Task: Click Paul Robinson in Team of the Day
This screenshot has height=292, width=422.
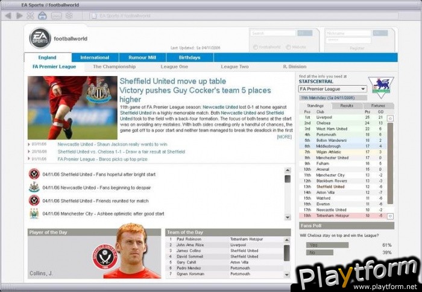Action: (189, 239)
